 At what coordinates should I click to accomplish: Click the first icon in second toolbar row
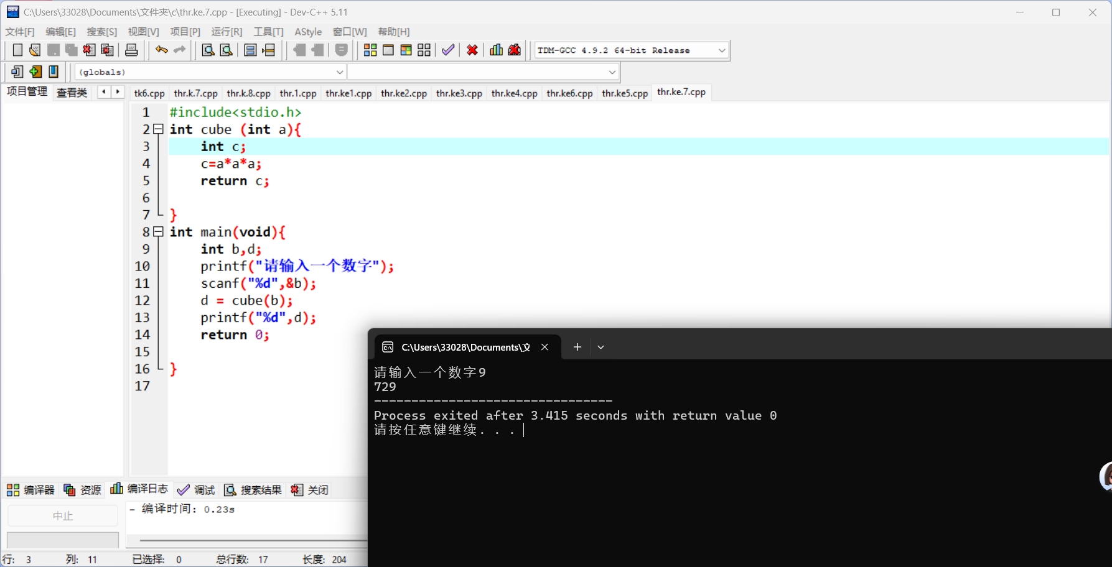[17, 72]
